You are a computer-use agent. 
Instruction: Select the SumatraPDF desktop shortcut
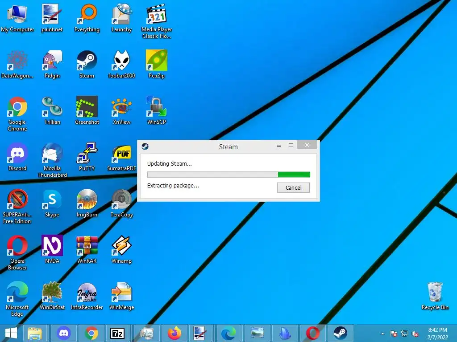pyautogui.click(x=121, y=157)
